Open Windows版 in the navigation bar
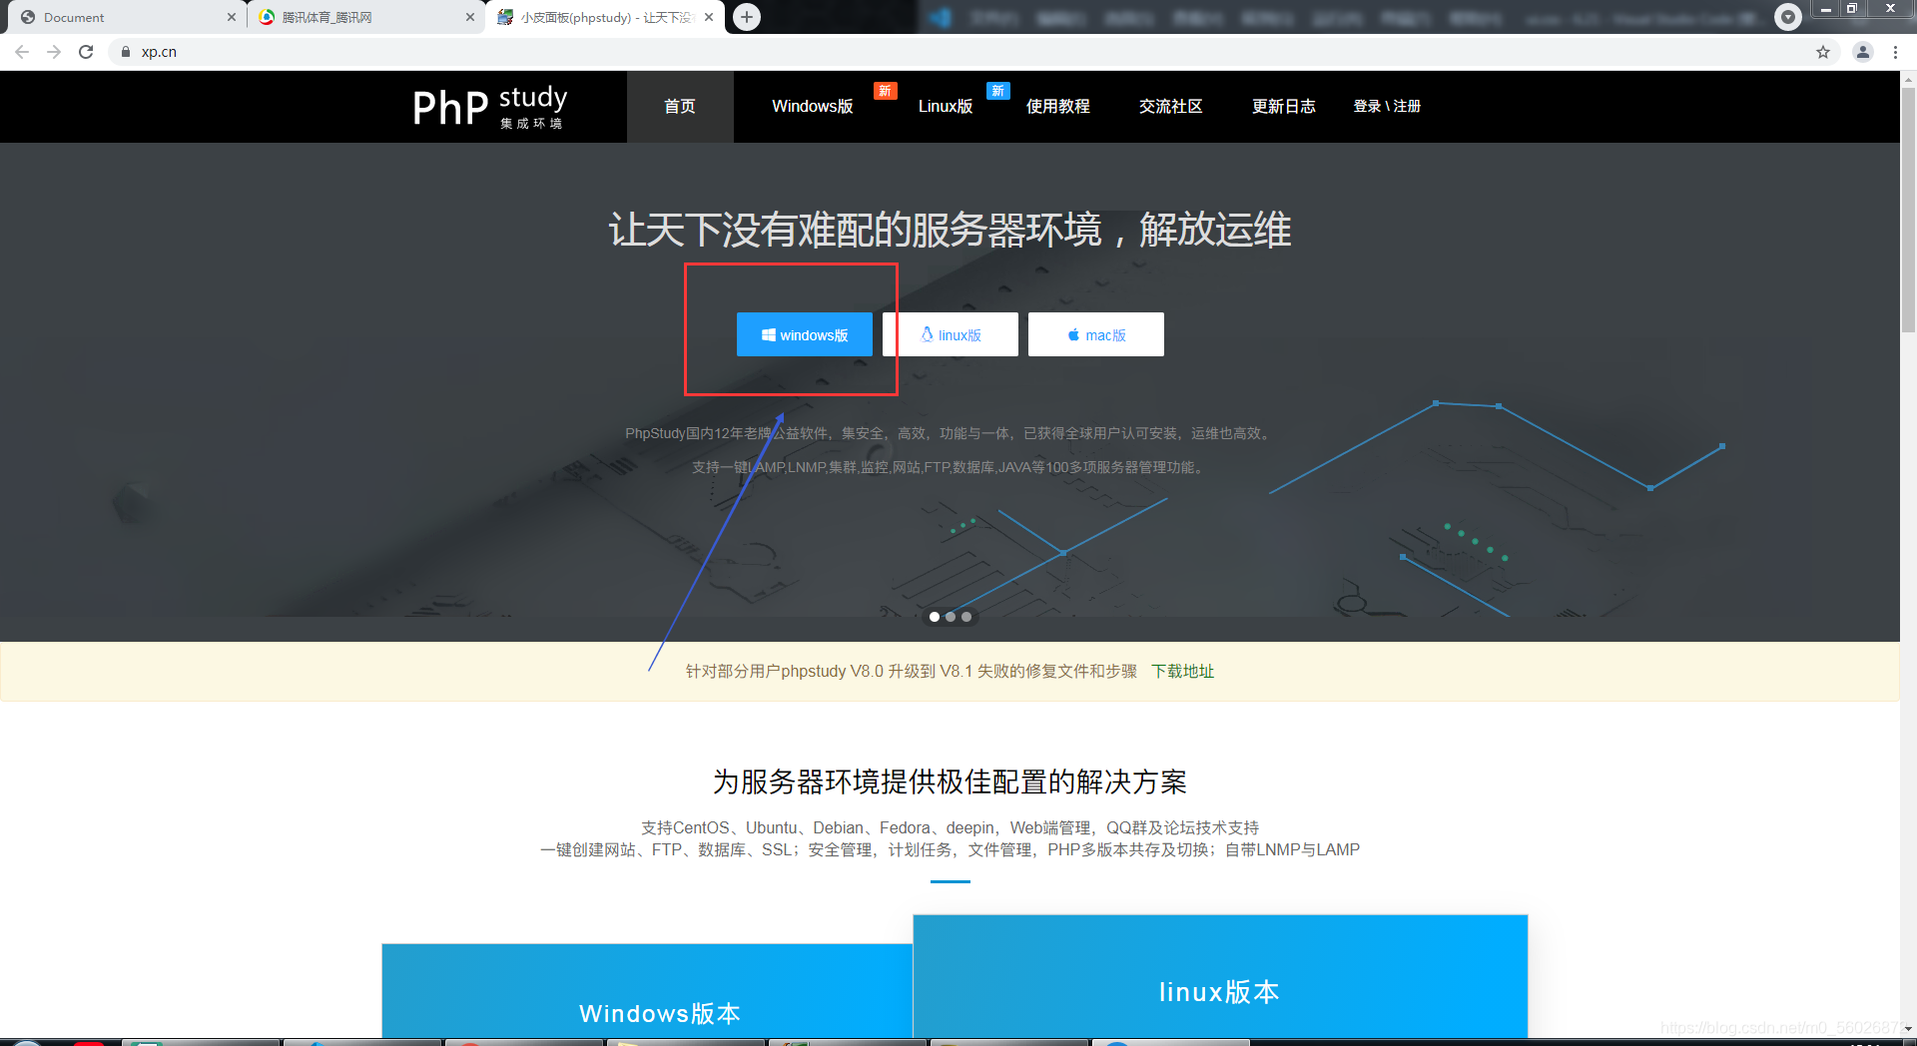1917x1046 pixels. pos(812,107)
